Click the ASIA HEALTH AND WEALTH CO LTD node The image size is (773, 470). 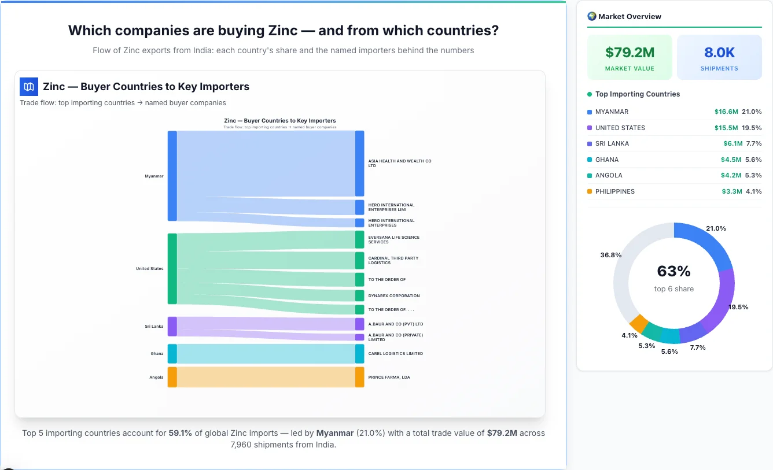(x=360, y=162)
